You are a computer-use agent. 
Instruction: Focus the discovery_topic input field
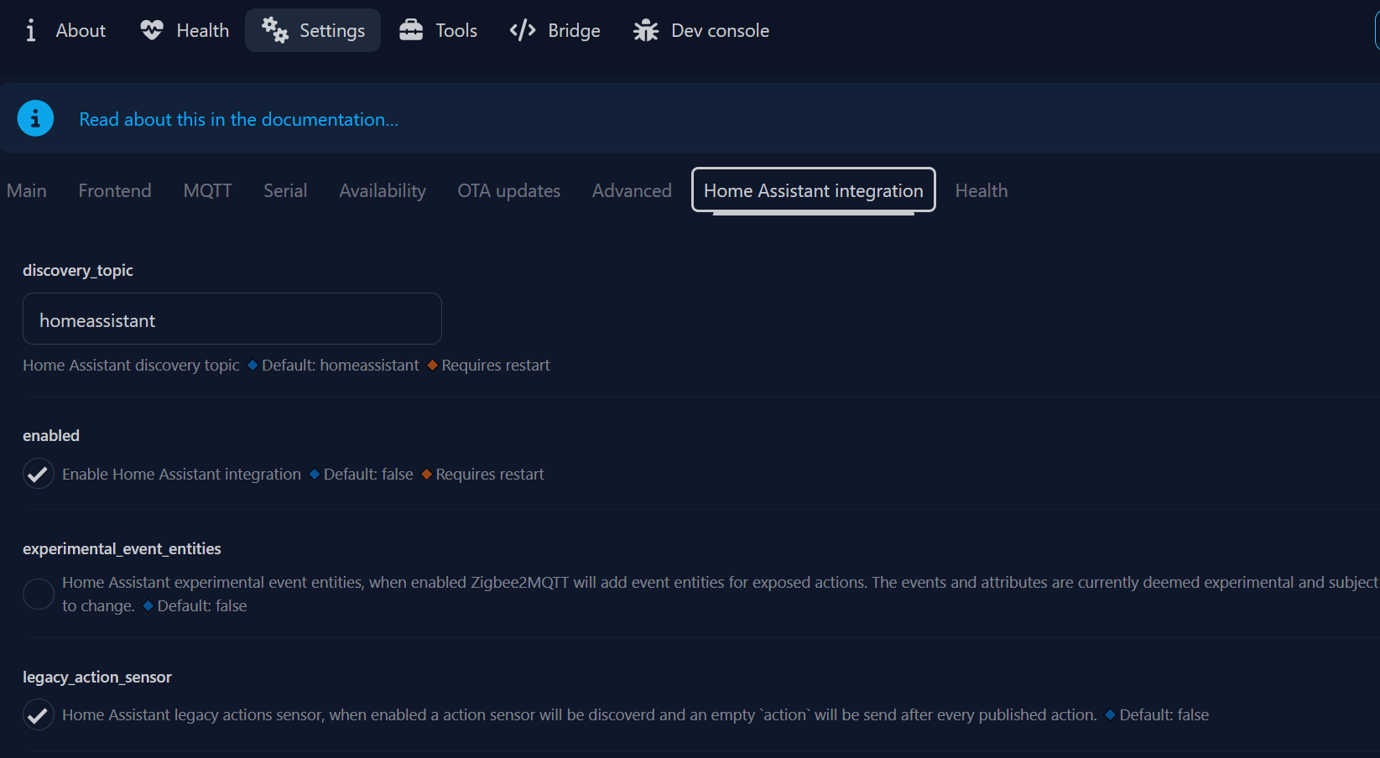pos(232,319)
